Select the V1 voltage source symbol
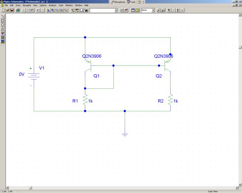Viewport: 242px width, 193px height. (34, 76)
